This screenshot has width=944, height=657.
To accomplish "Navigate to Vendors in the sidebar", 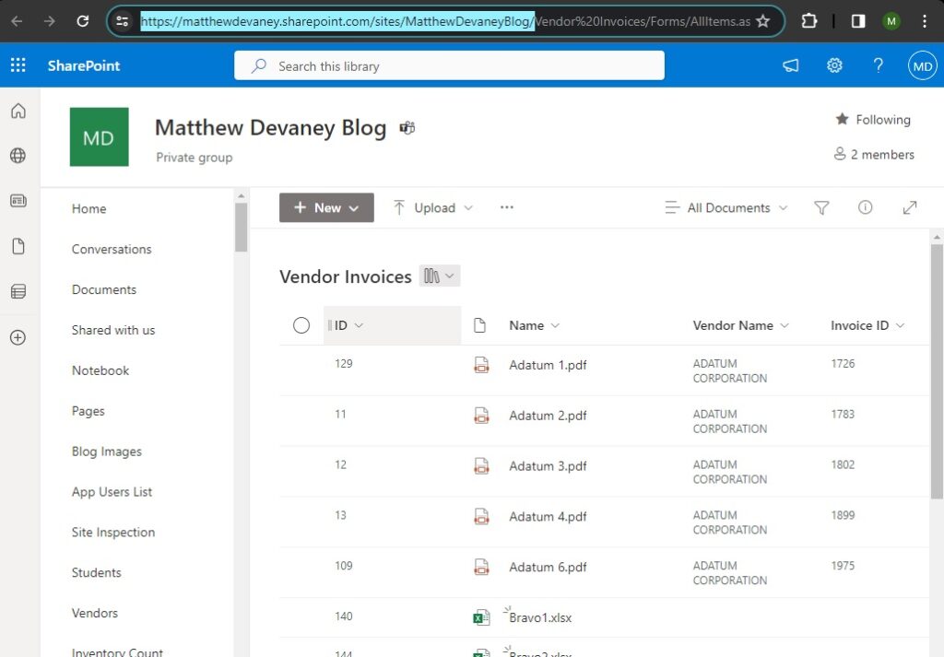I will pos(94,613).
